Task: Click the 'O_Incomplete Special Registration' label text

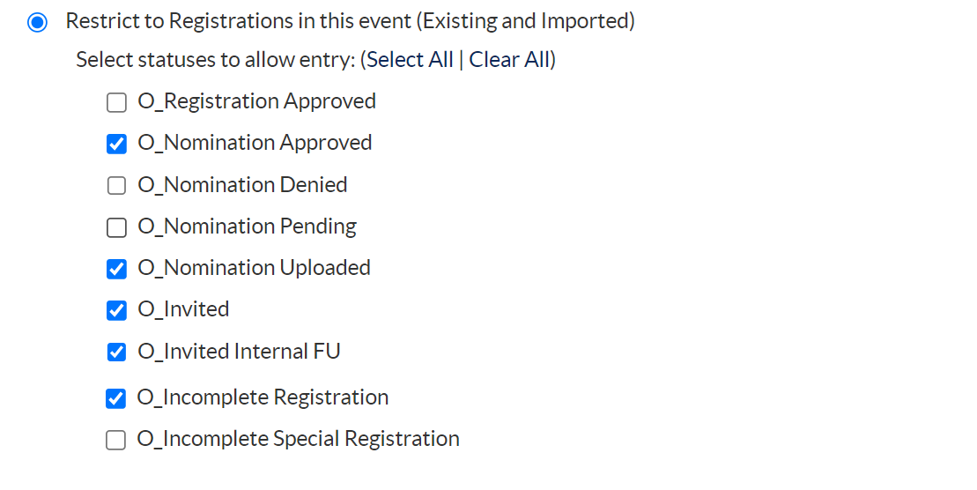Action: (298, 439)
